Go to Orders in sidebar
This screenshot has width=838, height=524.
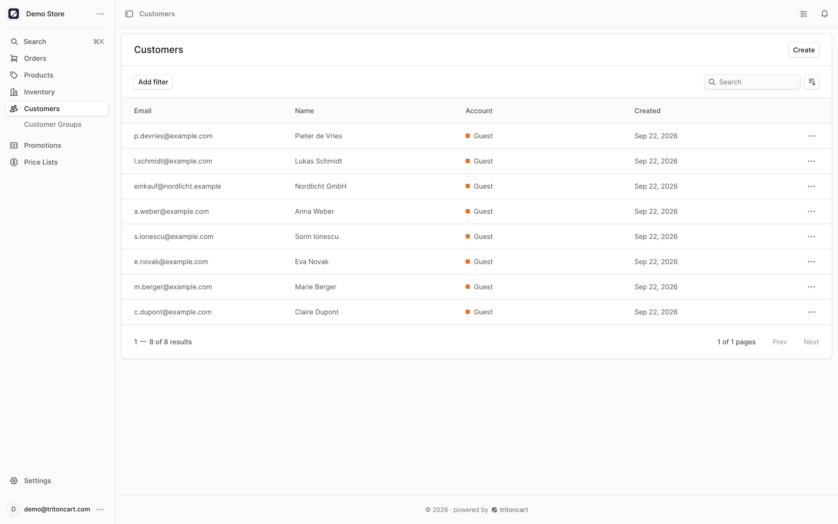[x=58, y=58]
